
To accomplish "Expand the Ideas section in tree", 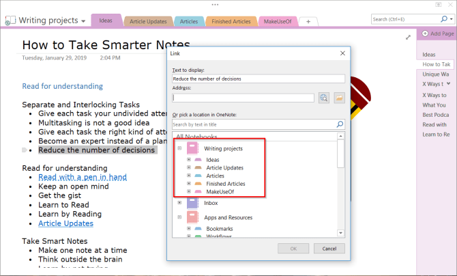I will [189, 160].
